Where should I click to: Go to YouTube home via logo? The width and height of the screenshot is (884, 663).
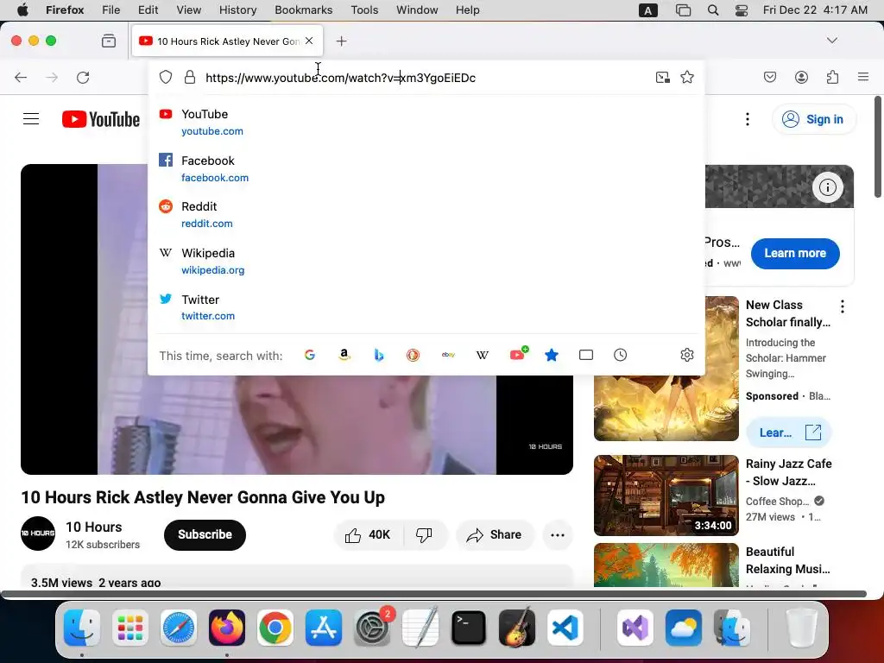coord(101,119)
